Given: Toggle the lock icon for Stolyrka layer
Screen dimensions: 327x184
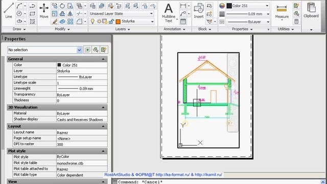Looking at the screenshot, I should (x=111, y=21).
